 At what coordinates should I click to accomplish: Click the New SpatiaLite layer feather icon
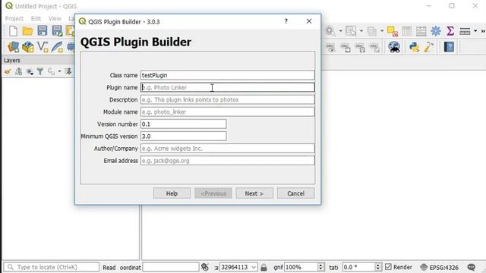pyautogui.click(x=58, y=47)
